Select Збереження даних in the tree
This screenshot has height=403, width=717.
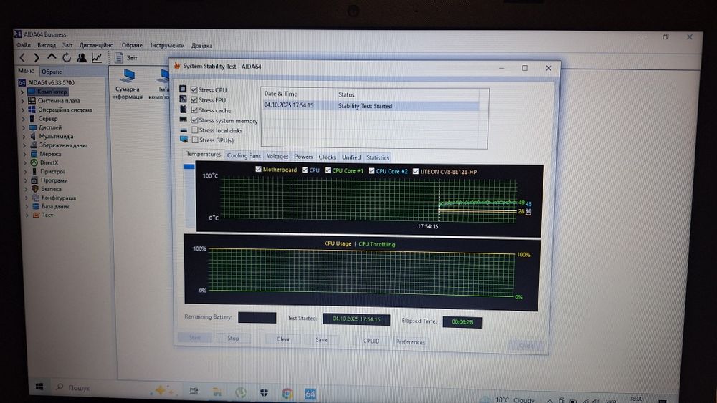(x=64, y=145)
